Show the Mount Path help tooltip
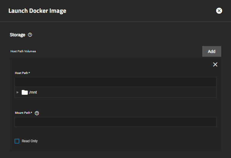The height and width of the screenshot is (158, 231). click(37, 113)
